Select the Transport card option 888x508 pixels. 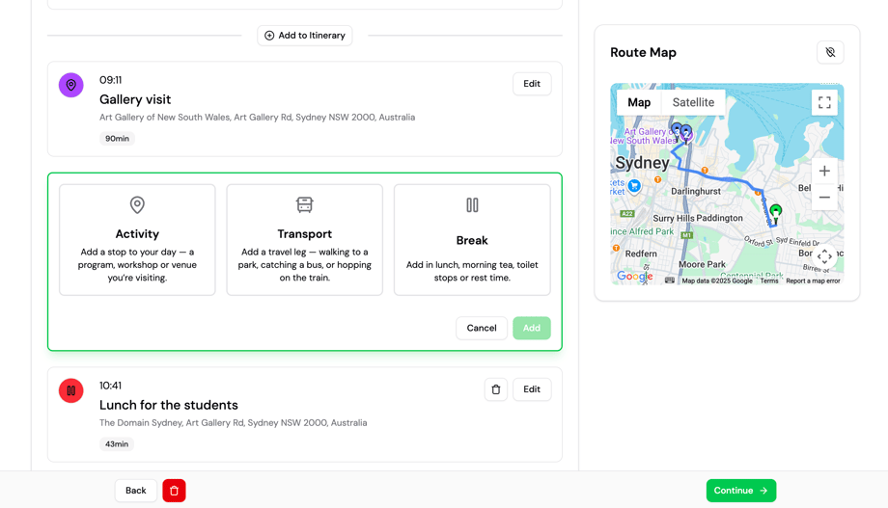305,240
